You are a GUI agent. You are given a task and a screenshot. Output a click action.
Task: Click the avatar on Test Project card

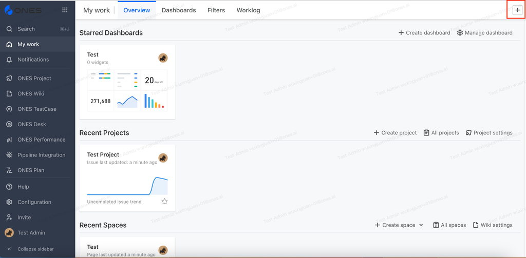pos(163,158)
